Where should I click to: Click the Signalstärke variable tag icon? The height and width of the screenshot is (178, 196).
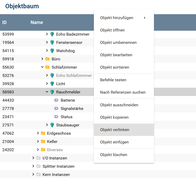pos(56,108)
